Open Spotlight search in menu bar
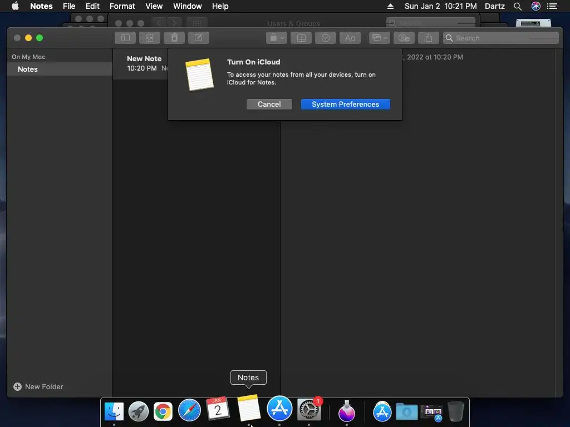Viewport: 570px width, 427px height. click(x=518, y=6)
